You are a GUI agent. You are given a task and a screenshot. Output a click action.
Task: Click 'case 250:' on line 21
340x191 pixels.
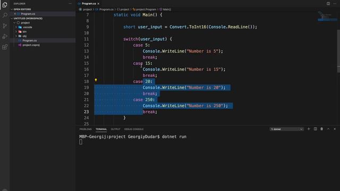tap(144, 100)
